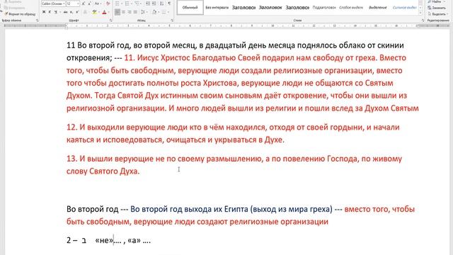Viewport: 453px width, 255px height.
Task: Align text to the right
Action: pyautogui.click(x=130, y=12)
